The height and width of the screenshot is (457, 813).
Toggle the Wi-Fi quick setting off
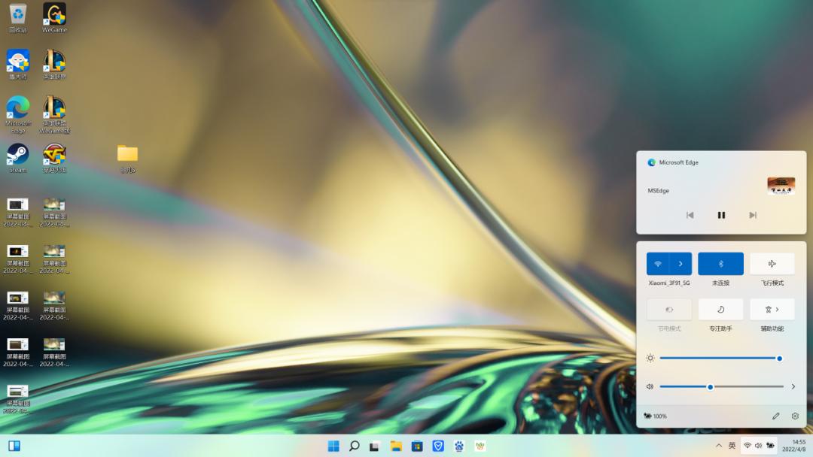658,264
